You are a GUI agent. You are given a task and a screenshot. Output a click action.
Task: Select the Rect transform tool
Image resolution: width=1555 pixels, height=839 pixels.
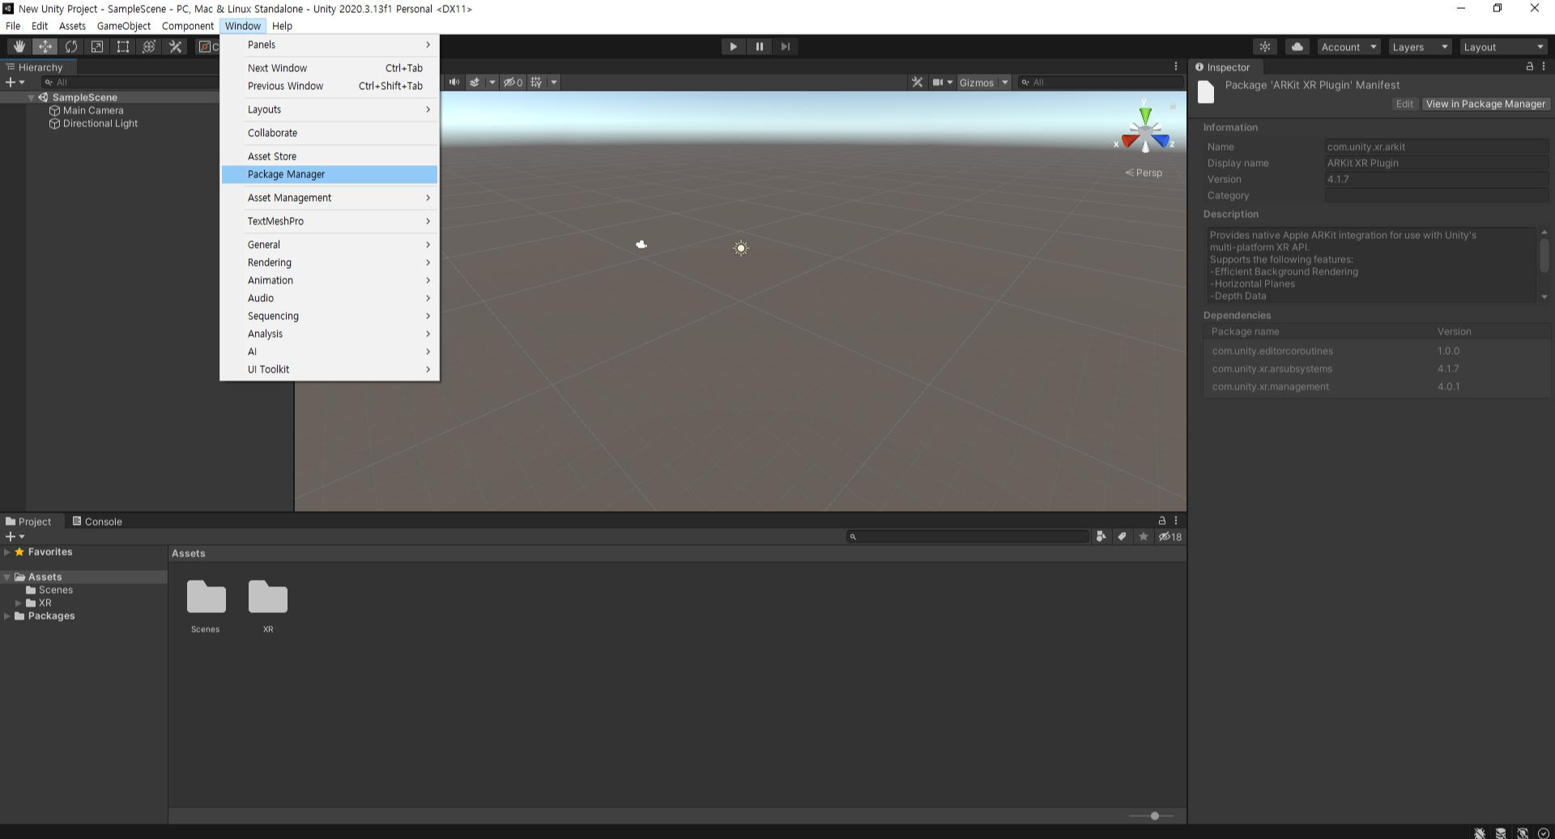coord(123,47)
